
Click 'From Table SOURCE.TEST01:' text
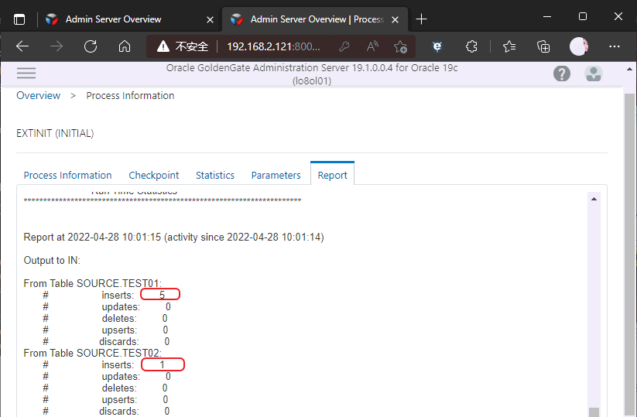point(93,283)
